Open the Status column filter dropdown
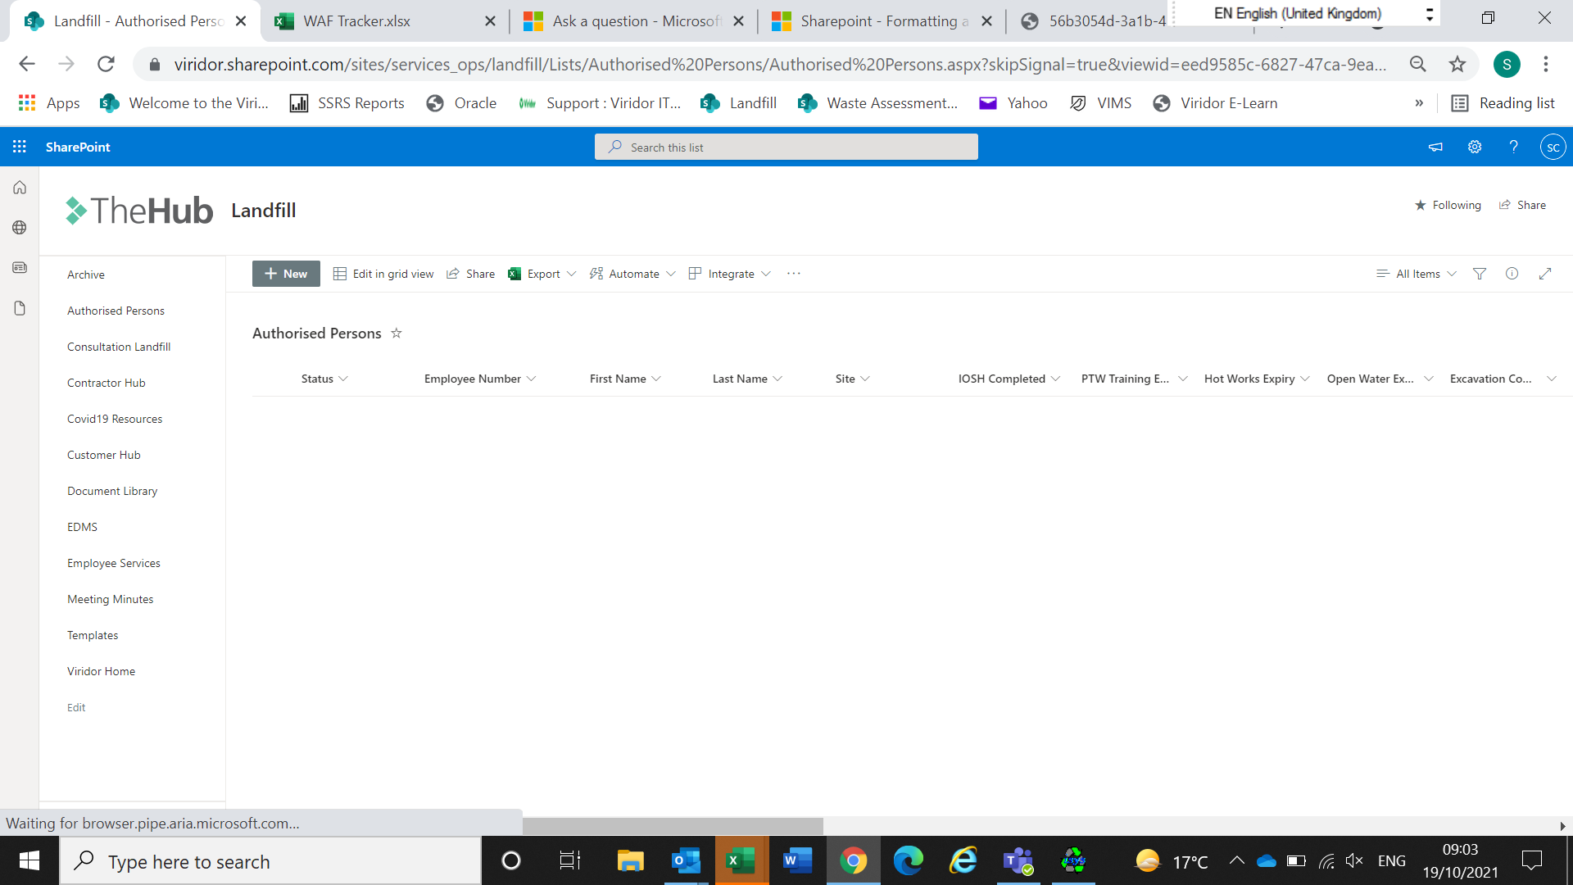Image resolution: width=1573 pixels, height=885 pixels. click(x=343, y=379)
